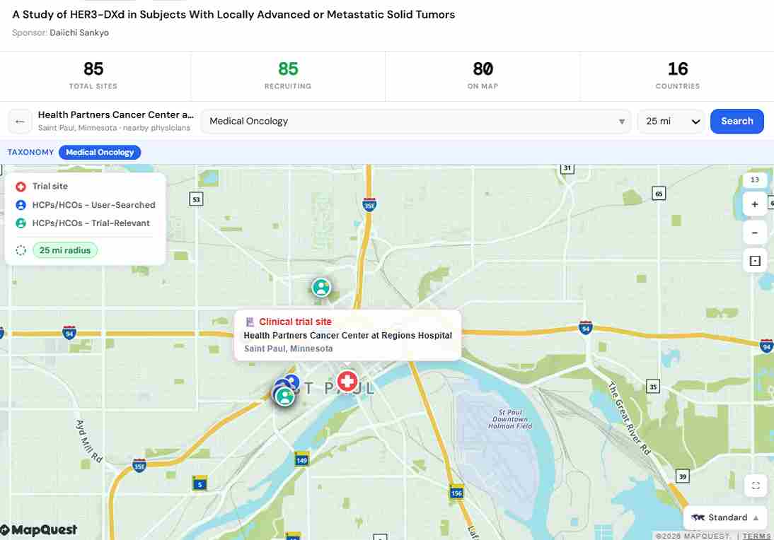Click the TAXONOMY label

(30, 153)
